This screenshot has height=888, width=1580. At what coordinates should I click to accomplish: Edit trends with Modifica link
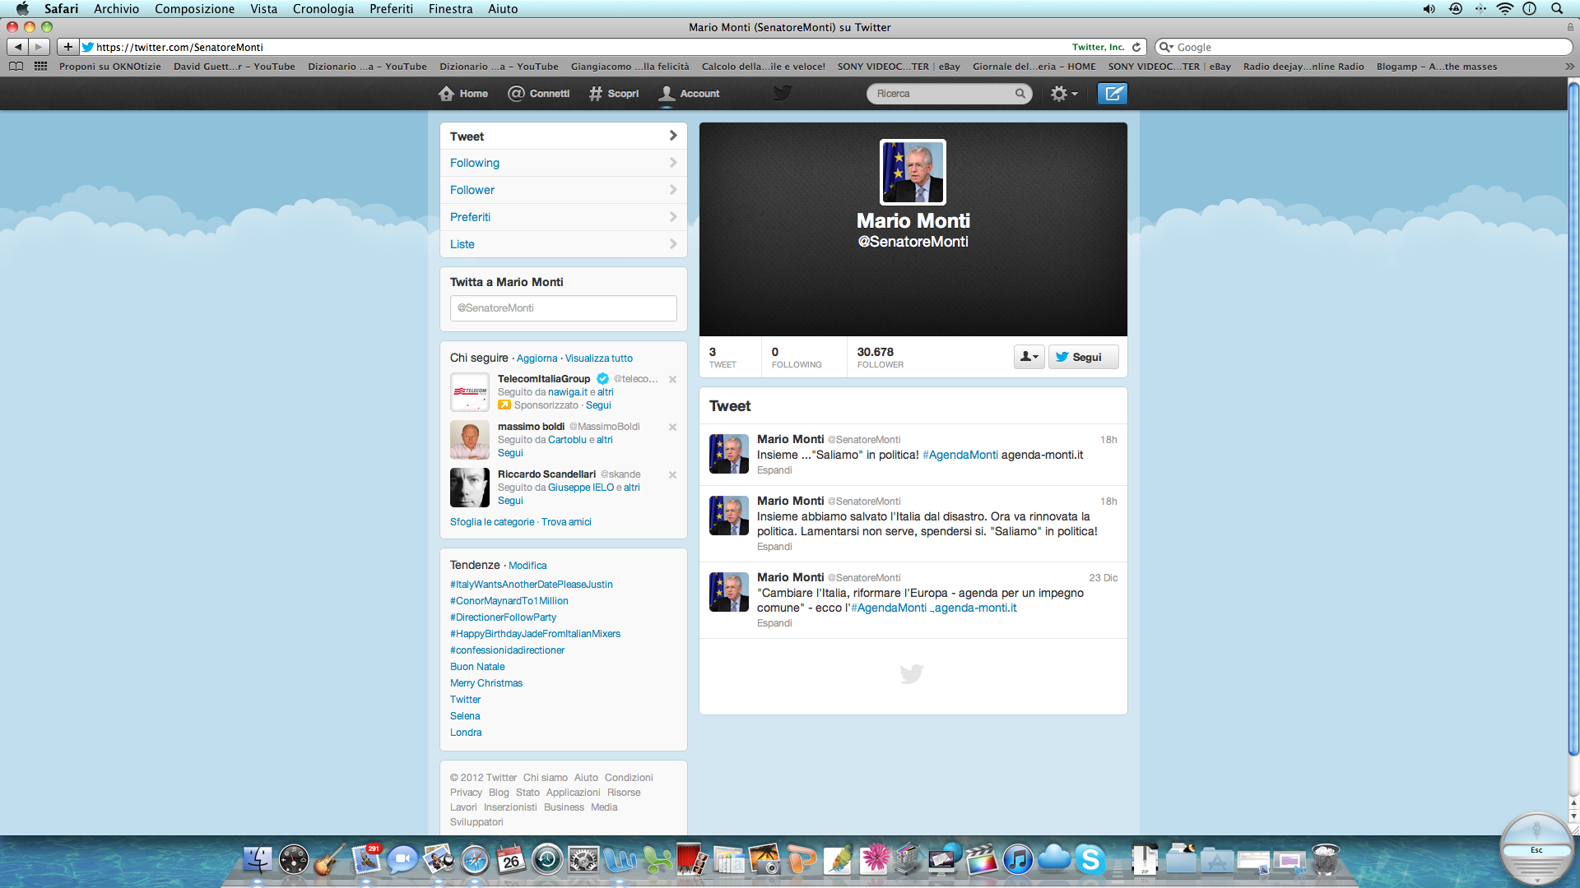(x=527, y=566)
